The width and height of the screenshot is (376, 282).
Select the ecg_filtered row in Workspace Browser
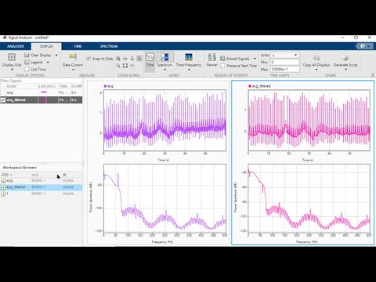click(x=42, y=187)
